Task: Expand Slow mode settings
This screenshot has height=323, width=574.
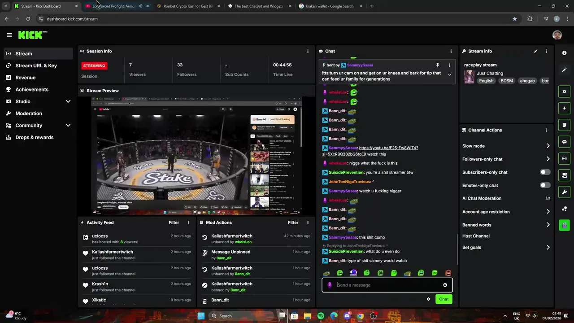Action: [x=548, y=146]
